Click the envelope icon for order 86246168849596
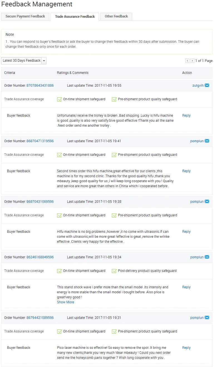 (x=207, y=257)
